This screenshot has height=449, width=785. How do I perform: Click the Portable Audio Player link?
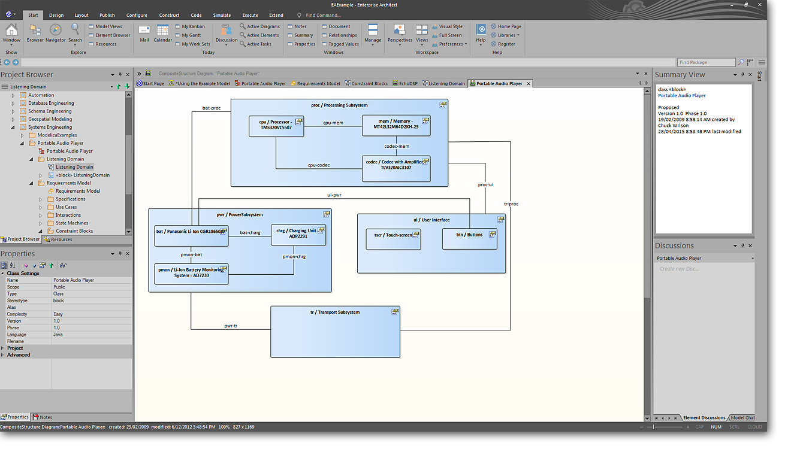[681, 96]
